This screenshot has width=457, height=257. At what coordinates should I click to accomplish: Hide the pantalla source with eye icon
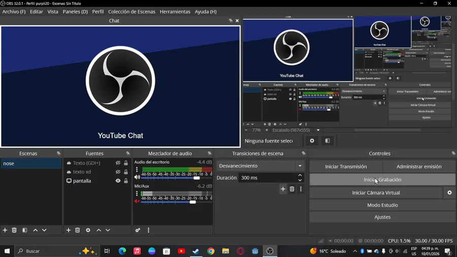pyautogui.click(x=118, y=181)
